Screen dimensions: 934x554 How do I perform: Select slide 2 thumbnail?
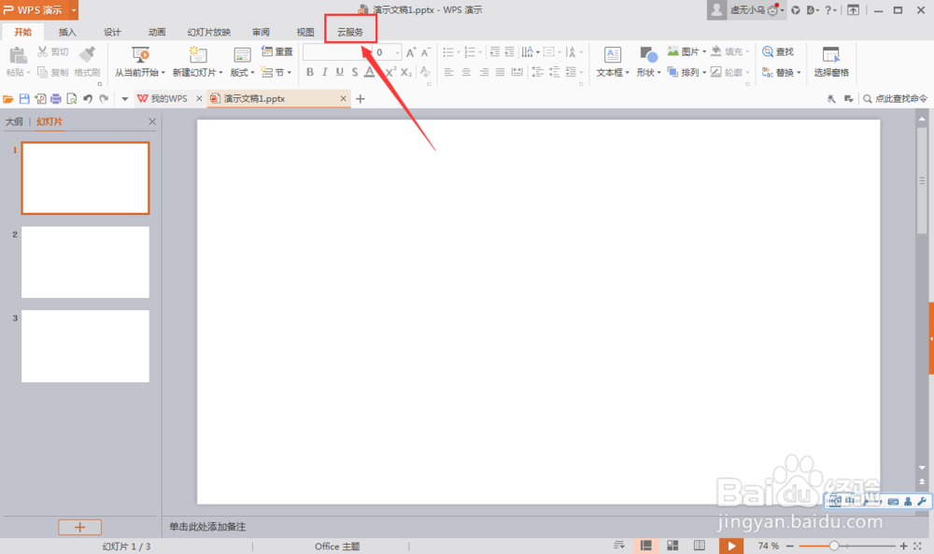tap(85, 263)
